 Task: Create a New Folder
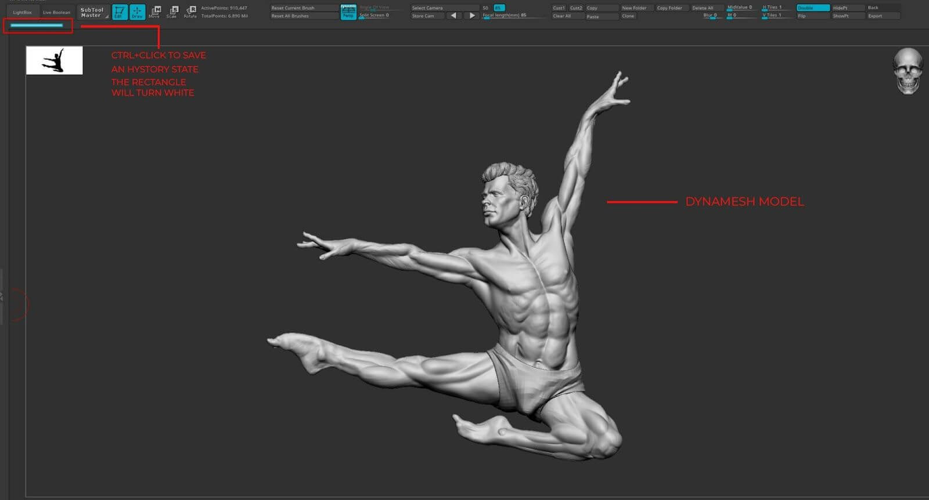637,8
